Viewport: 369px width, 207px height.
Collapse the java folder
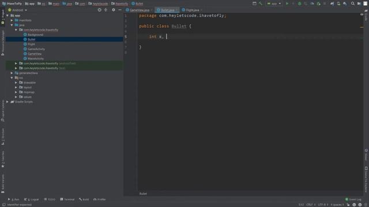click(12, 25)
